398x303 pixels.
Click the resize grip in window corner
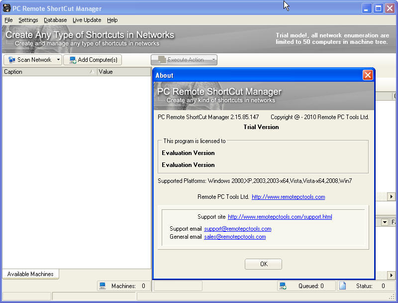click(392, 297)
